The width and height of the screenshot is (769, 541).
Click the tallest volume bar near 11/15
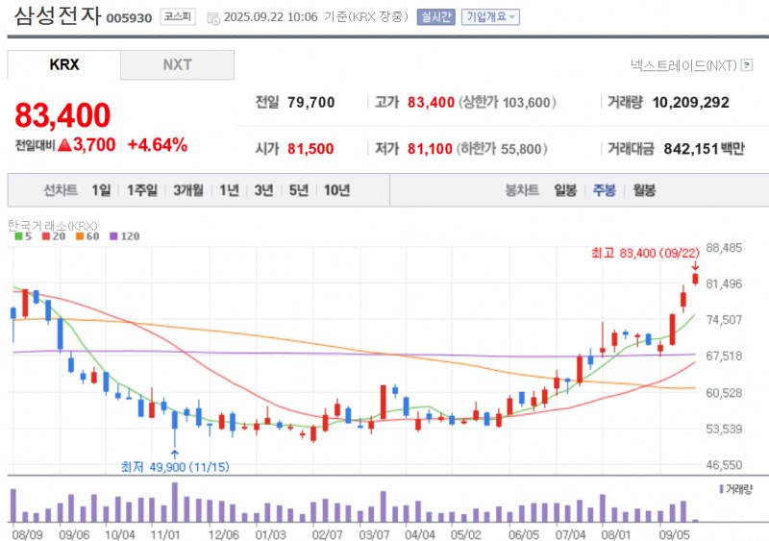pos(175,502)
